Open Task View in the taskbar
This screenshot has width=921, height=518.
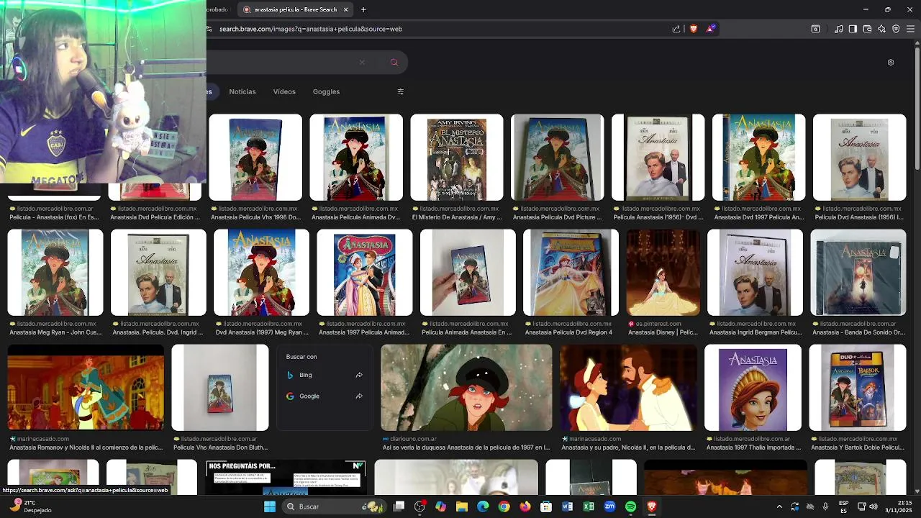[399, 506]
